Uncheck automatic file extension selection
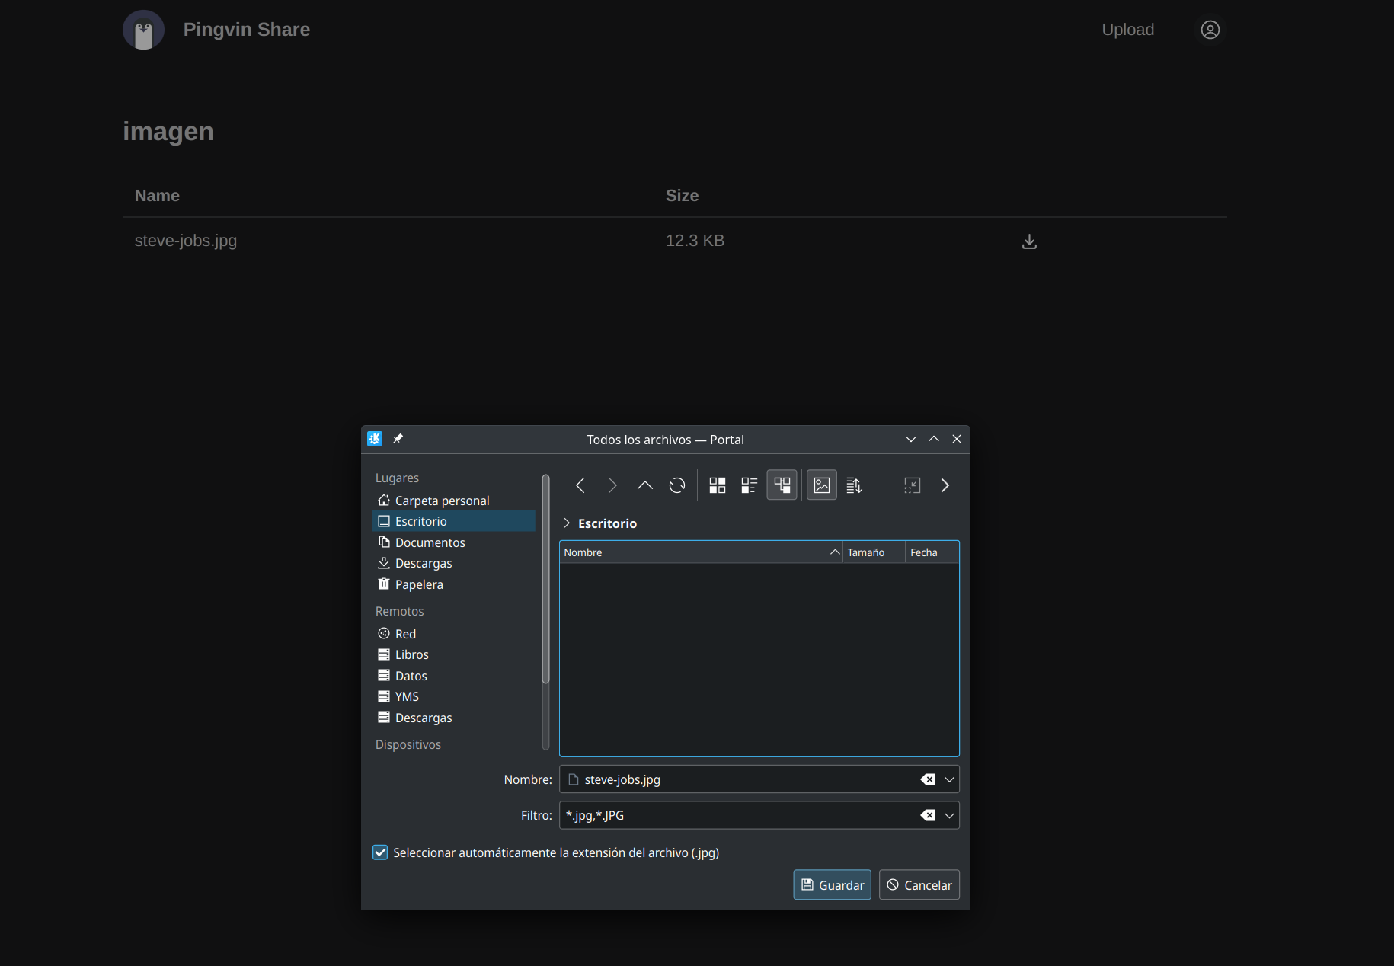 [x=380, y=852]
